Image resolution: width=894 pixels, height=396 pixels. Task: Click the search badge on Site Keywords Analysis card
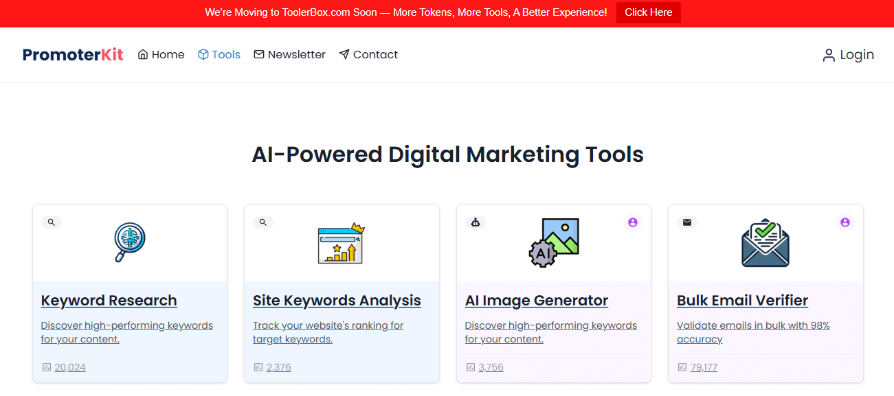pyautogui.click(x=263, y=222)
